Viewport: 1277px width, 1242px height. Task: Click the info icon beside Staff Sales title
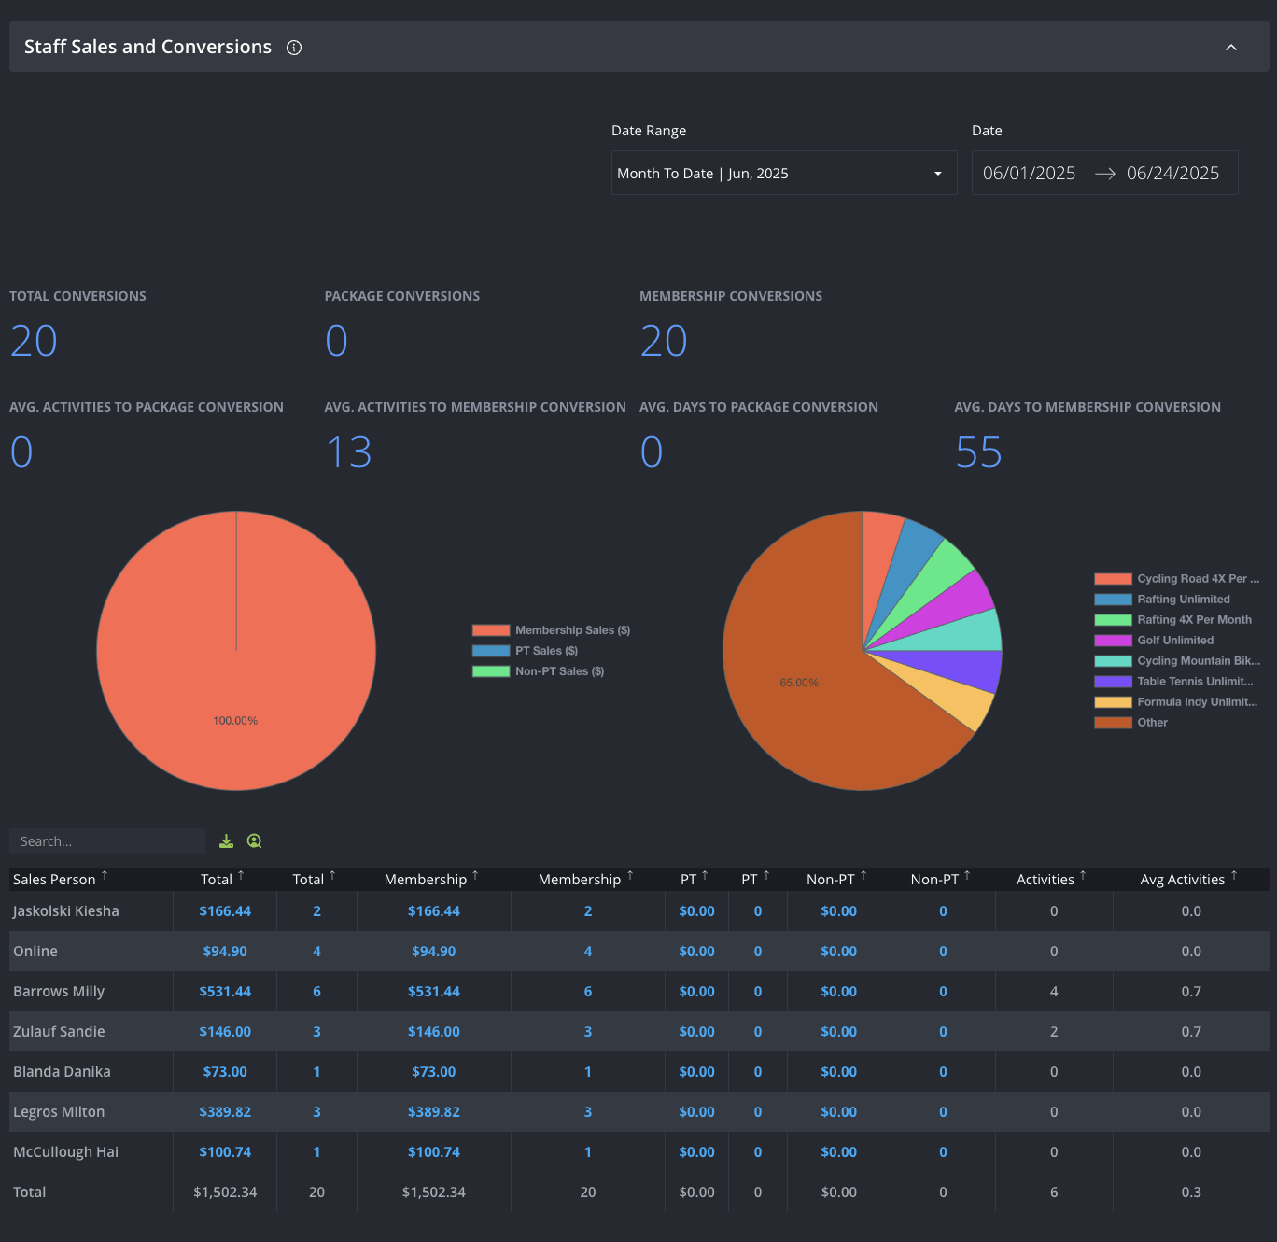pos(294,48)
